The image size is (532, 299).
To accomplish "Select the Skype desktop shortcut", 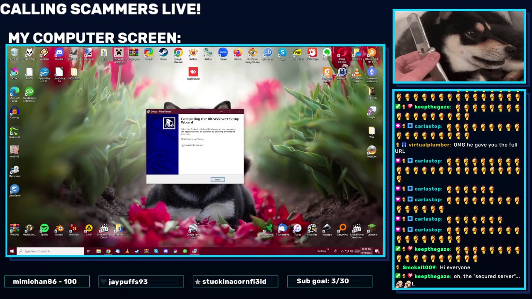I will 283,54.
